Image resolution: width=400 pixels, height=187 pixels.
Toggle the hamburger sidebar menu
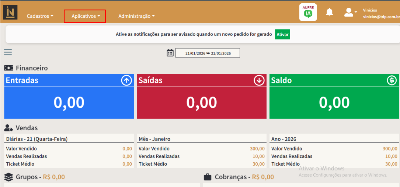8,53
